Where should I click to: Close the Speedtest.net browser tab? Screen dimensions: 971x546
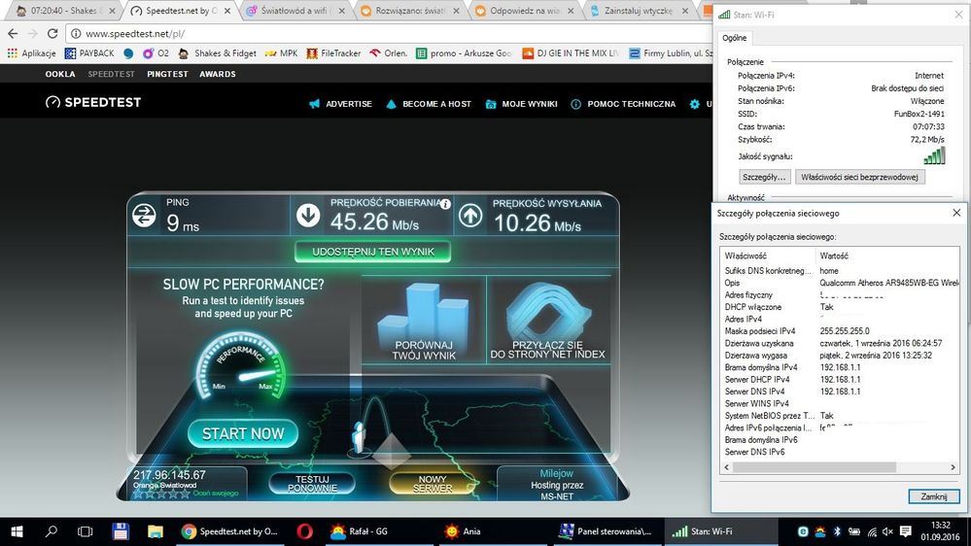click(227, 11)
